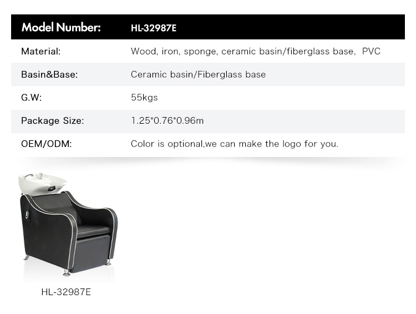Select the Ceramic basin/Fiberglass base value
Image resolution: width=416 pixels, height=314 pixels.
point(198,74)
